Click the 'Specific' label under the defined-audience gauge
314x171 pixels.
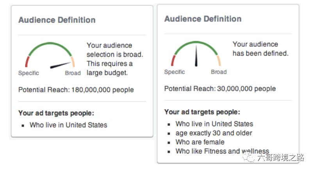175,72
